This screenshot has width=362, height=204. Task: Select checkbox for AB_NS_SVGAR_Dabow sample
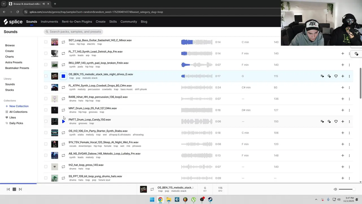click(x=46, y=155)
